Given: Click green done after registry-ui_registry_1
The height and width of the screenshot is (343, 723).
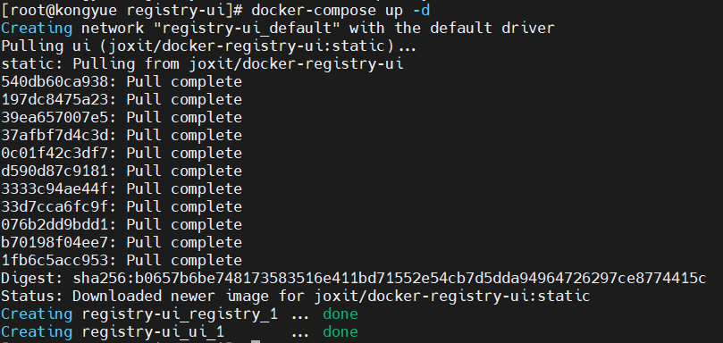Looking at the screenshot, I should pyautogui.click(x=340, y=314).
